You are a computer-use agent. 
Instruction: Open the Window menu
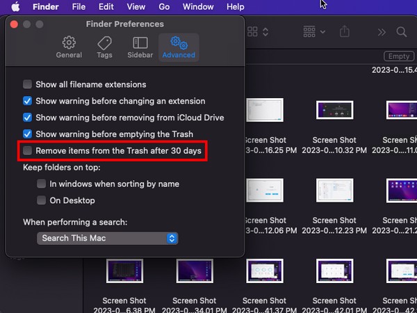(198, 7)
